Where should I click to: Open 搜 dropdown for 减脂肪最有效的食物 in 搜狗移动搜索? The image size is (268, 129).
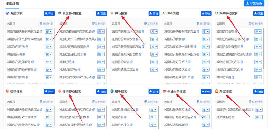click(101, 117)
